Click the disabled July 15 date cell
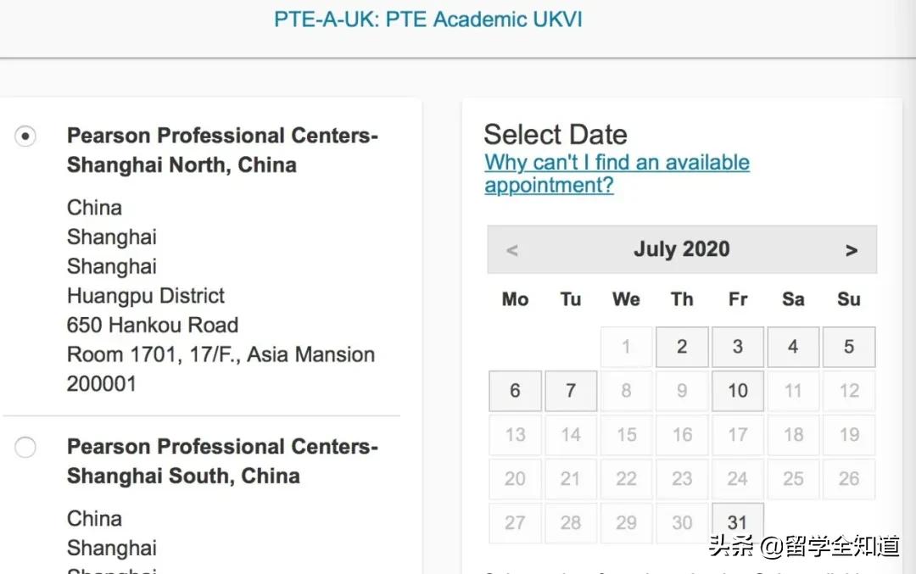916x574 pixels. point(626,435)
